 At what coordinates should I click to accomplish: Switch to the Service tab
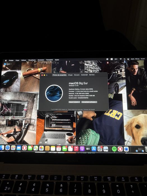point(92,75)
